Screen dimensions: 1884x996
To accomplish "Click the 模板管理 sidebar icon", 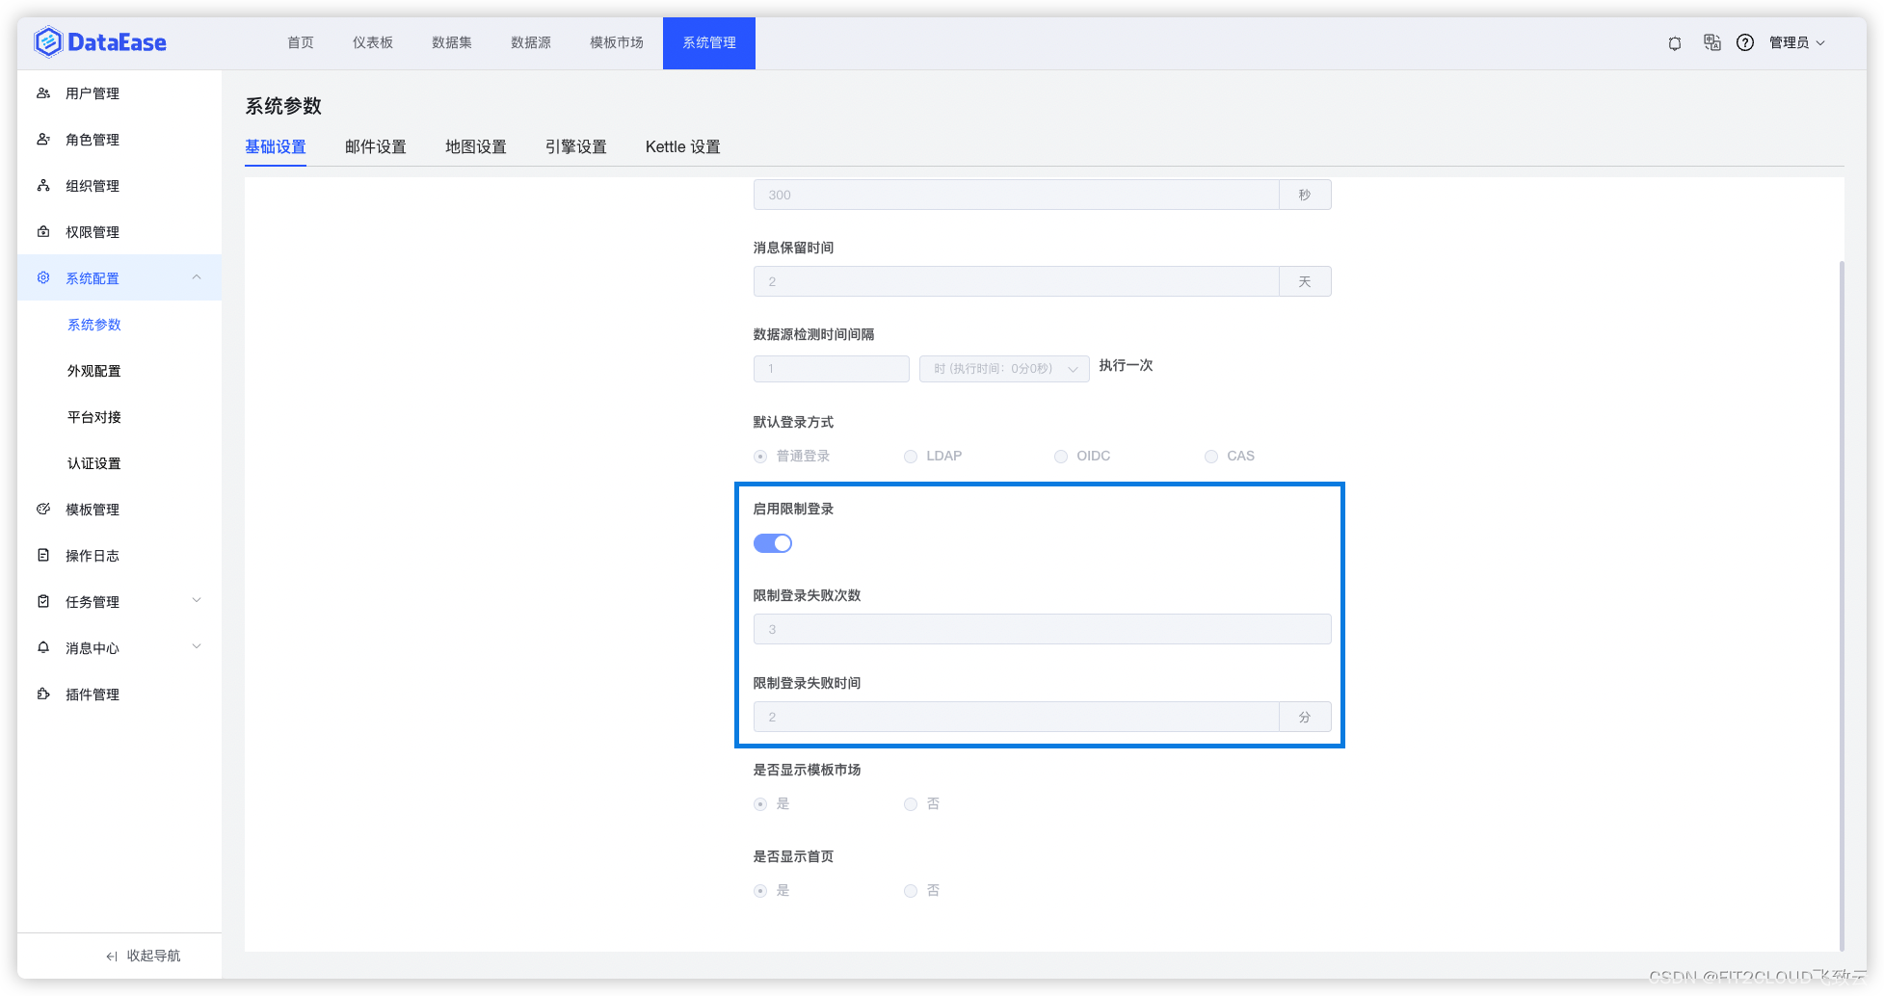I will [43, 510].
